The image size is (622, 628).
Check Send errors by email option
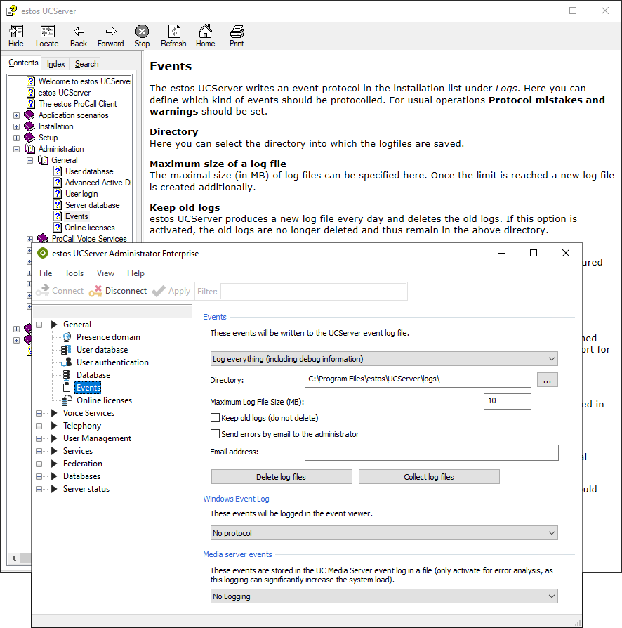coord(216,435)
